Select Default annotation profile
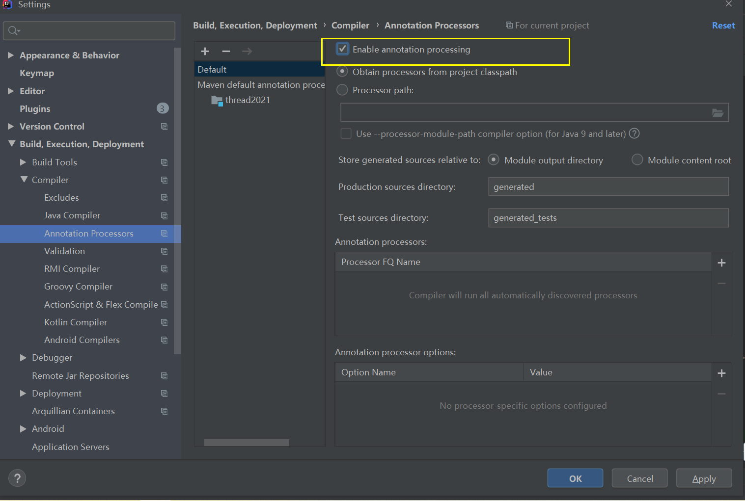The image size is (745, 501). (260, 70)
